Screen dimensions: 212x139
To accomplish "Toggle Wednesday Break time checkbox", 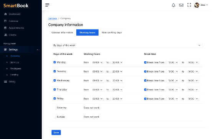I will [x=145, y=80].
